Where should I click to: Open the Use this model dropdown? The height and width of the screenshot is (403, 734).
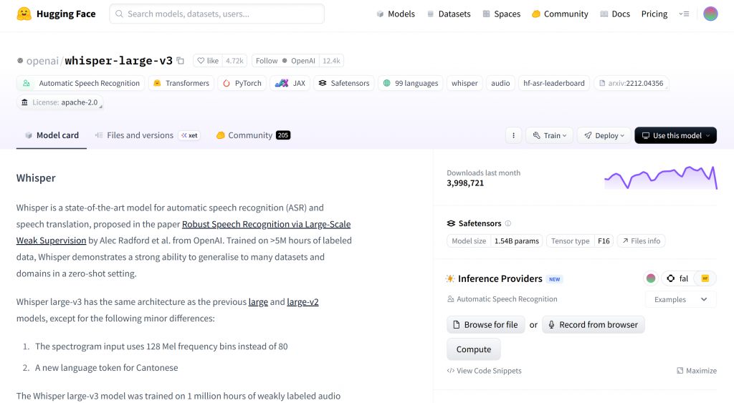[x=675, y=135]
